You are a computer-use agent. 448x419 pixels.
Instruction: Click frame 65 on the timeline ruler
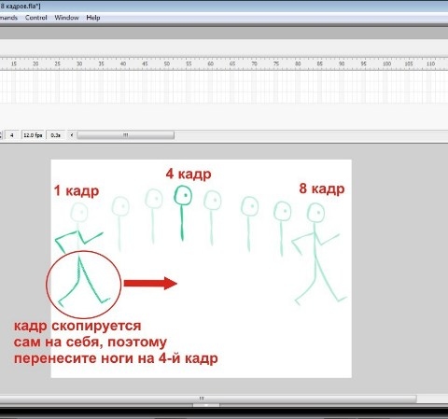(232, 63)
